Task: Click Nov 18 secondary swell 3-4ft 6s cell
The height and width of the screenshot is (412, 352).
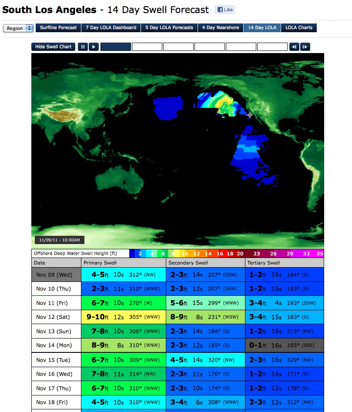Action: coord(206,402)
